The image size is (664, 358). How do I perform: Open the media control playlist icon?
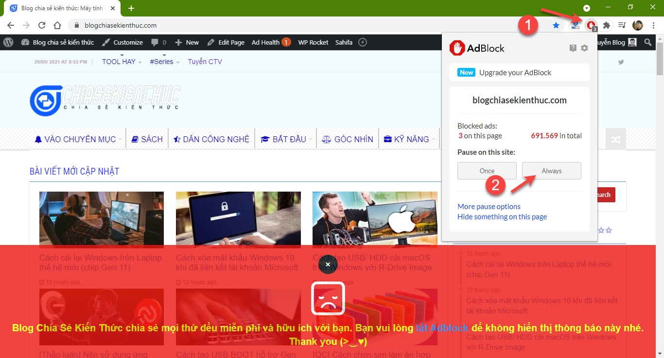pos(622,25)
